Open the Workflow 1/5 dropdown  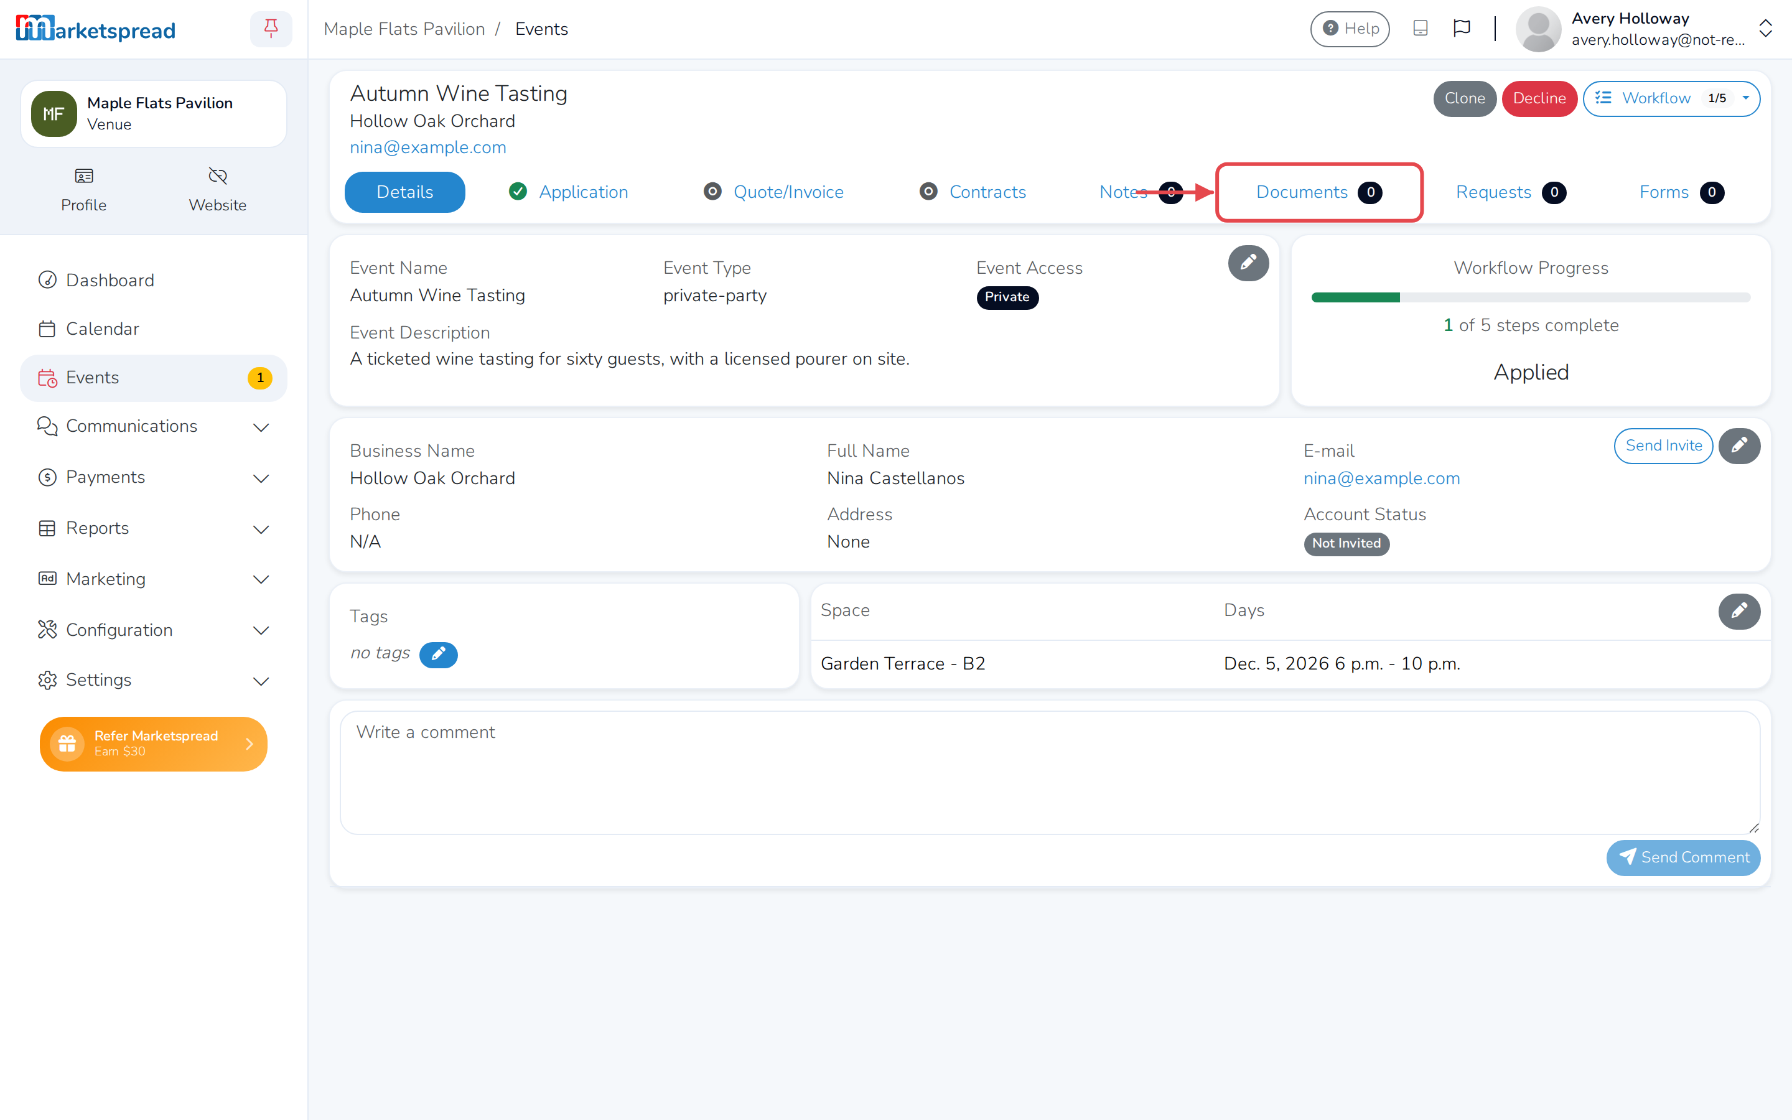coord(1671,98)
